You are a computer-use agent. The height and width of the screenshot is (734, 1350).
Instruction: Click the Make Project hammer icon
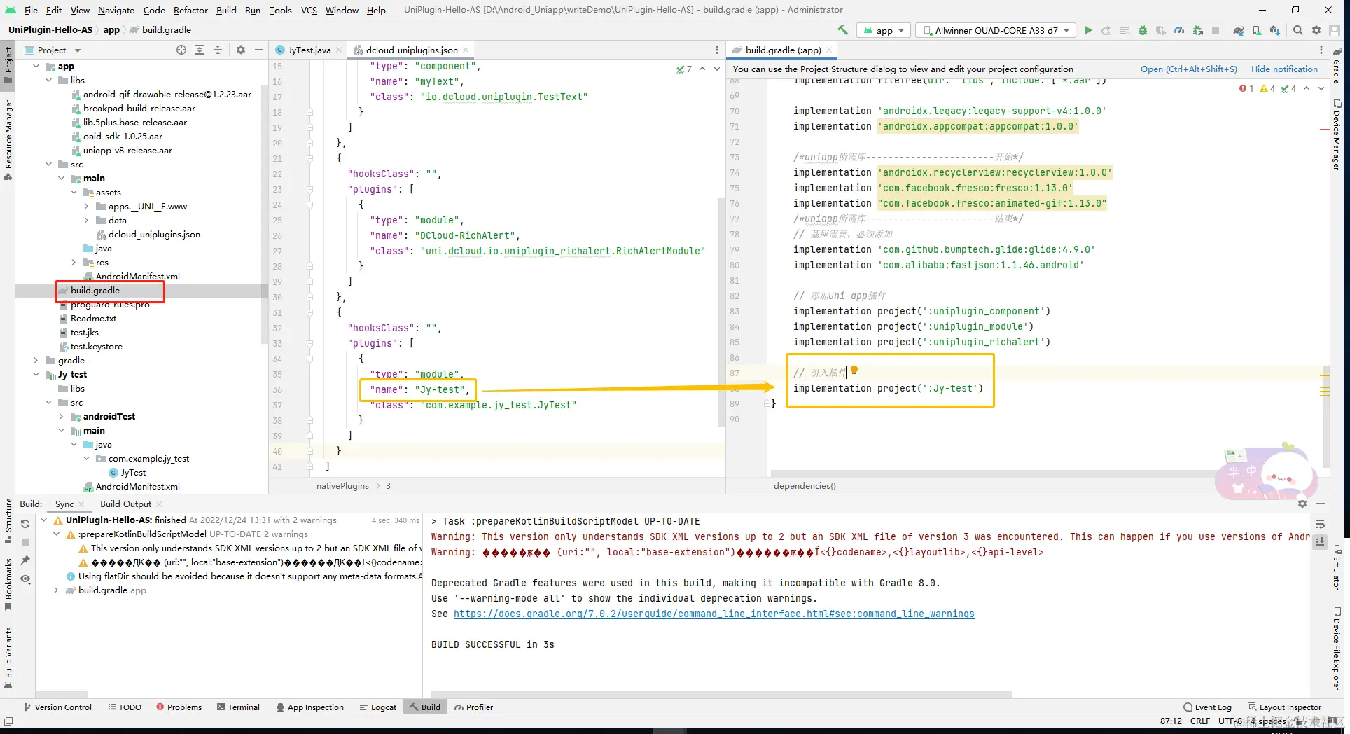pos(842,30)
